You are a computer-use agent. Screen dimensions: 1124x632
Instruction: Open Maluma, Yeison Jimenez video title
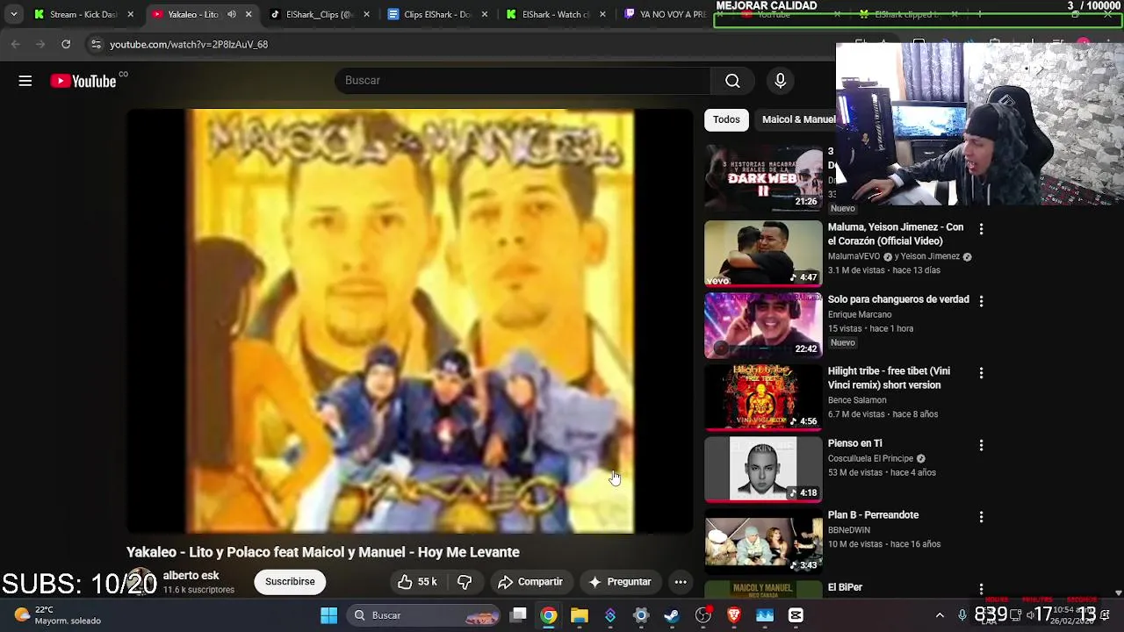[x=896, y=234]
